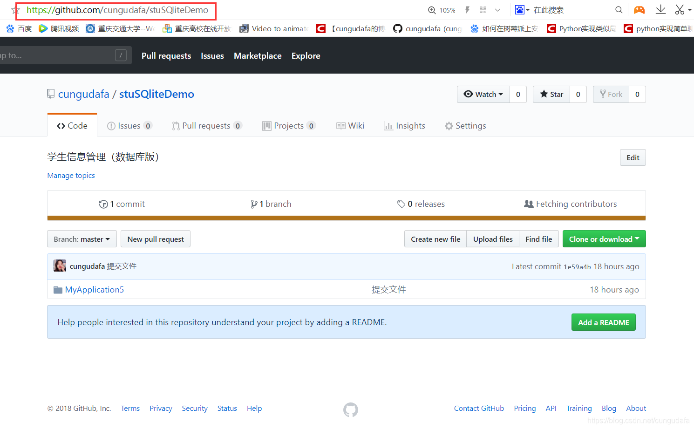Click the stargazers count beside Star
The height and width of the screenshot is (429, 694).
[x=578, y=94]
